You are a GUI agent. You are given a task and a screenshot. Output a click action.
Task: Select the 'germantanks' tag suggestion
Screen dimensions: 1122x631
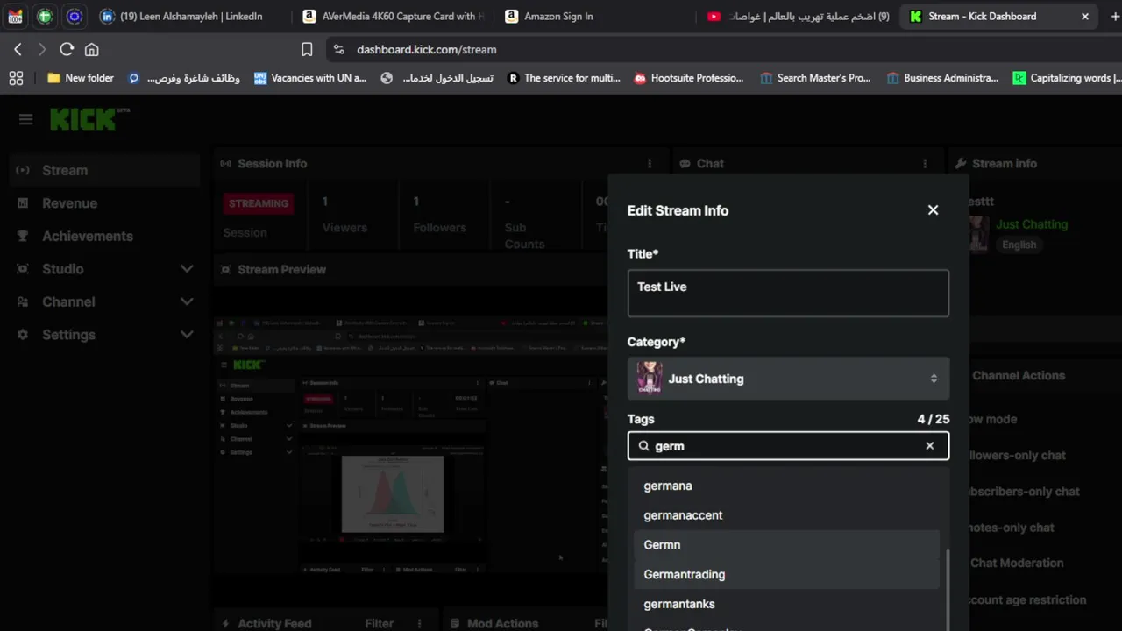pos(787,604)
